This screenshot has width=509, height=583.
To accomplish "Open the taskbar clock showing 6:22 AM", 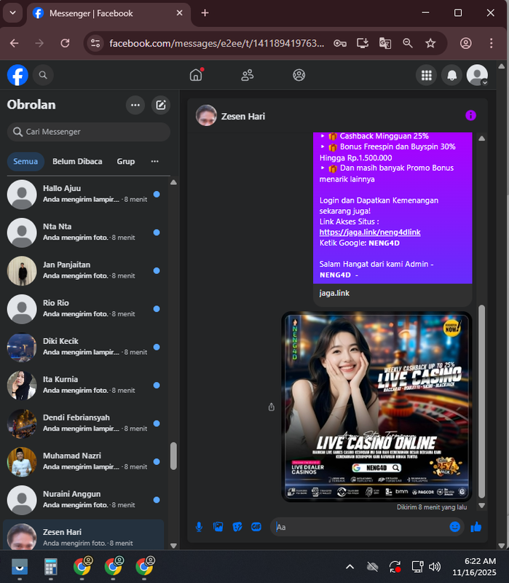I will [474, 567].
